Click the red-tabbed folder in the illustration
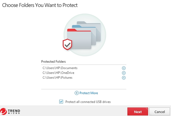Screen dimensions: 171x116 click(79, 39)
